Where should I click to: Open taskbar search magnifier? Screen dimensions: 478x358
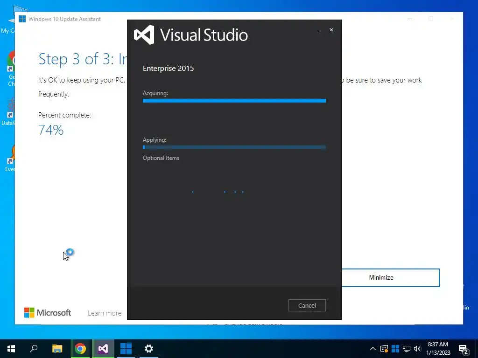[34, 349]
